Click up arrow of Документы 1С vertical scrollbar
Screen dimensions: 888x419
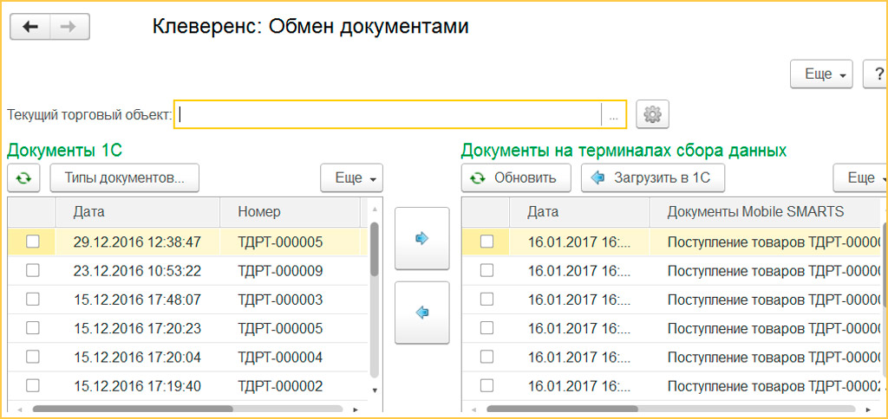tap(375, 210)
